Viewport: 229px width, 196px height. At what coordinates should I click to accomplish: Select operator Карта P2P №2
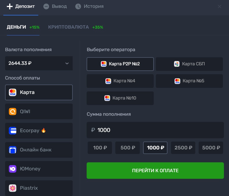point(120,64)
